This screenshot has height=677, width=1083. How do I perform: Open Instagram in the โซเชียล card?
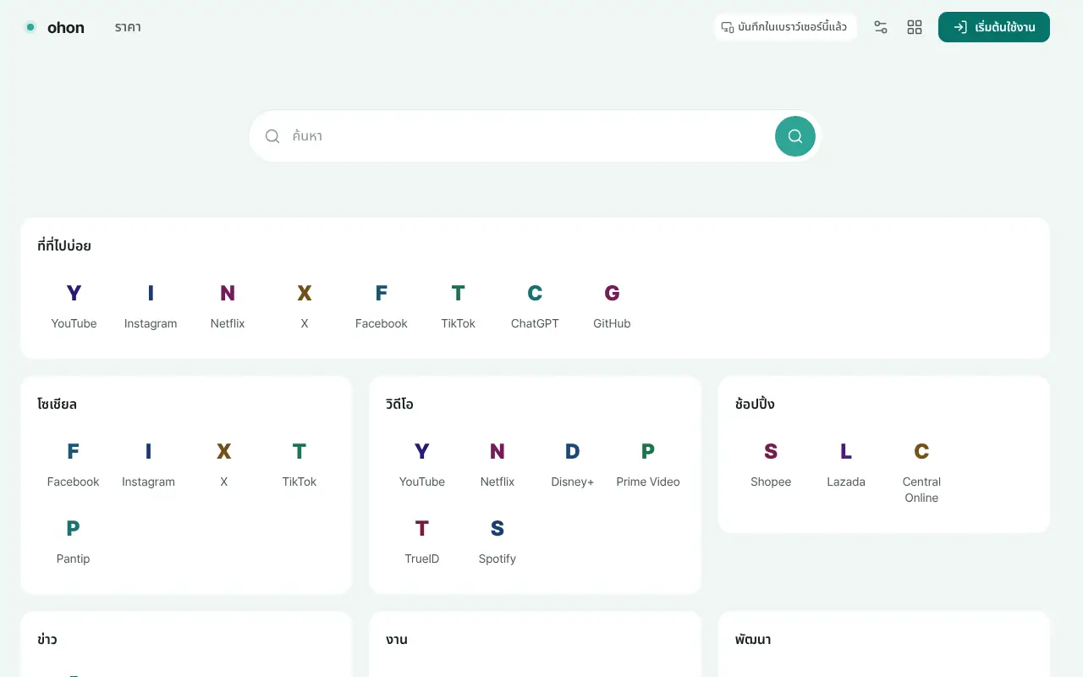tap(148, 464)
